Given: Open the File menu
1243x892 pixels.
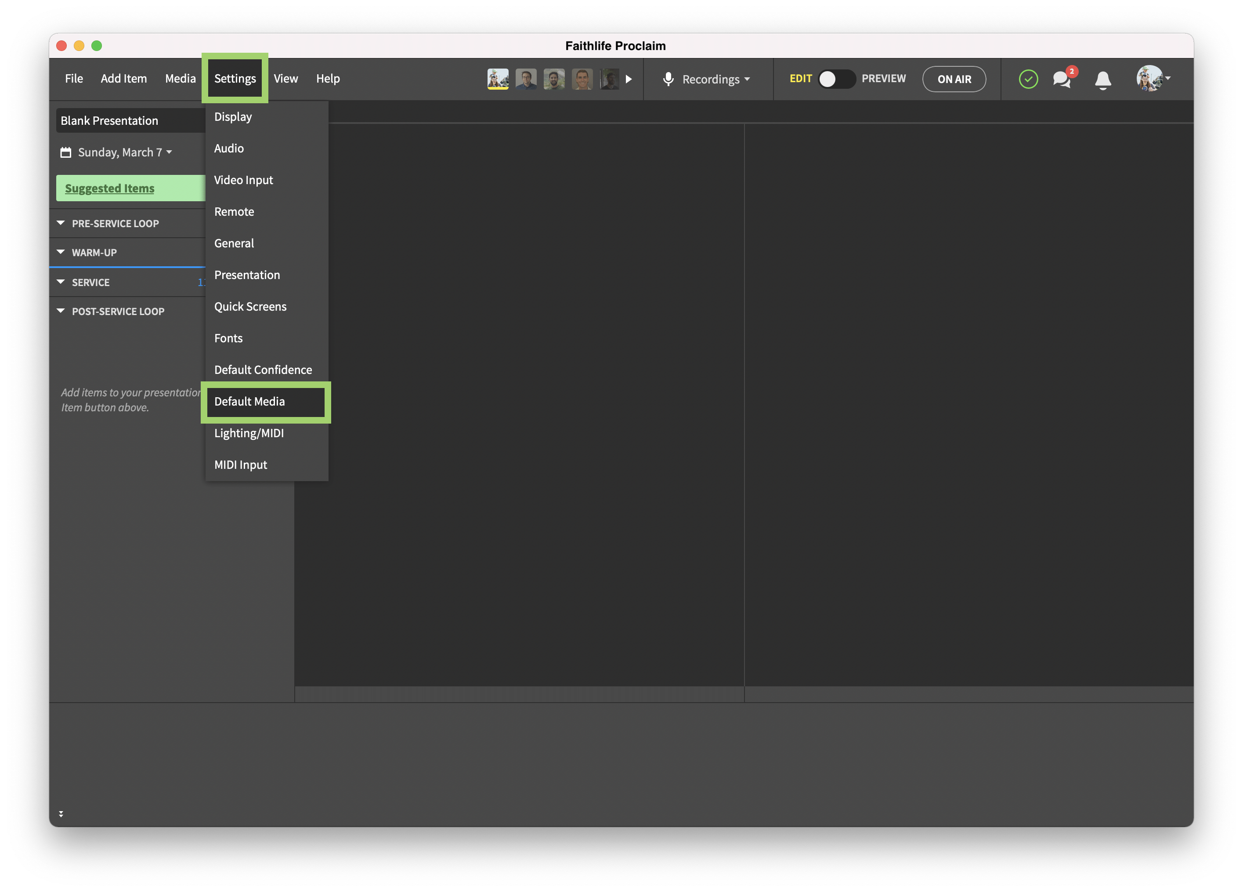Looking at the screenshot, I should pos(74,78).
